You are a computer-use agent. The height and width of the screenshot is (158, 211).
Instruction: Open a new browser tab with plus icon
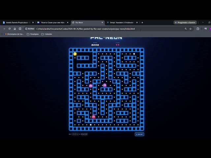pos(142,23)
